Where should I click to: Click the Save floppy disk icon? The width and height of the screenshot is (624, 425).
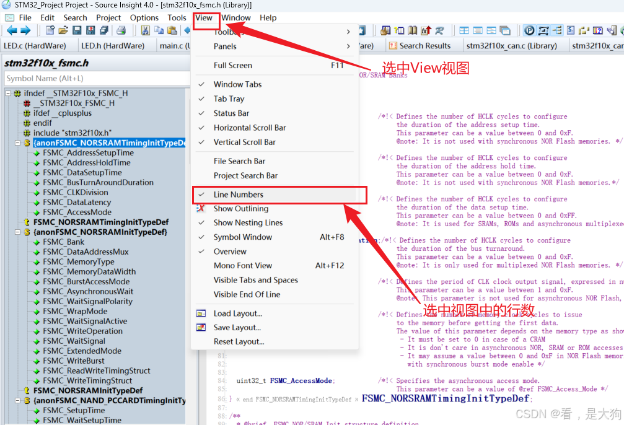click(77, 30)
